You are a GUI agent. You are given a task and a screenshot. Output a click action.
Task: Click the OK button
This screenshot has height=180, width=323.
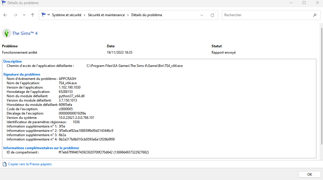(x=310, y=175)
